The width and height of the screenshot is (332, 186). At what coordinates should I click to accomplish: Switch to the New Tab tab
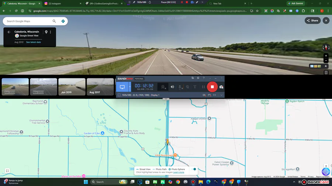click(x=227, y=3)
